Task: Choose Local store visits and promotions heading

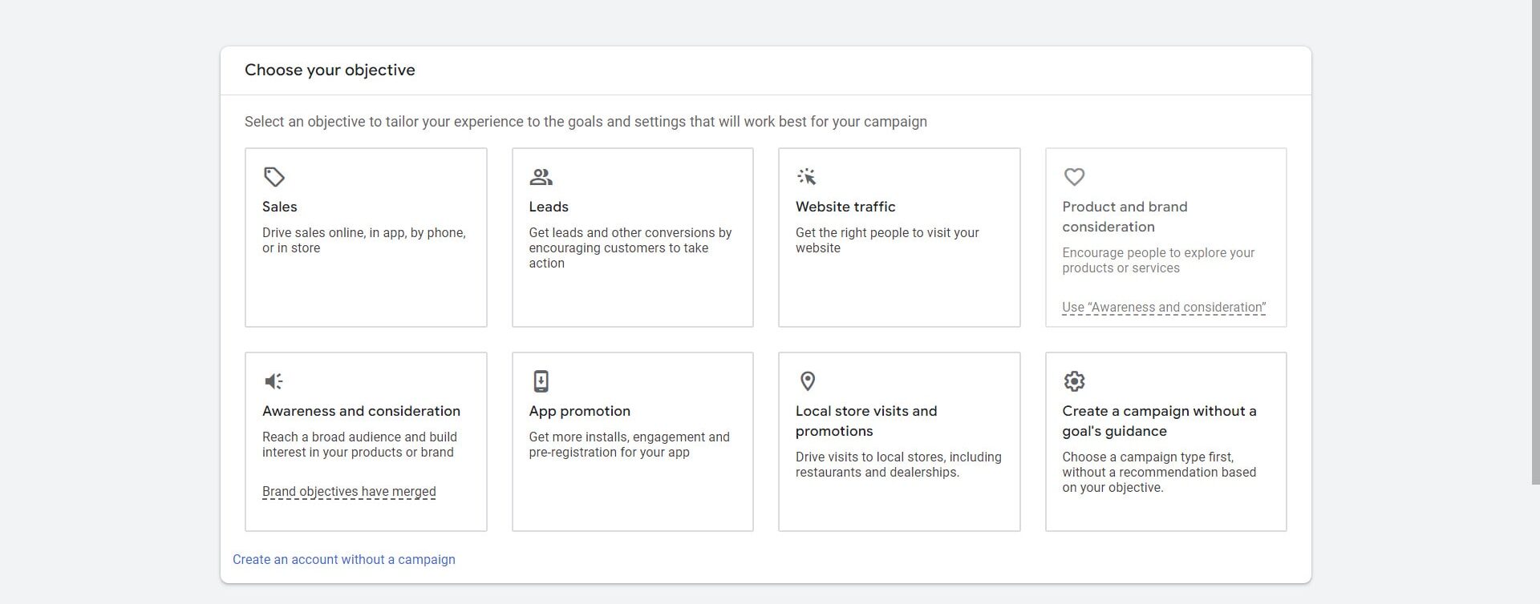Action: coord(866,421)
